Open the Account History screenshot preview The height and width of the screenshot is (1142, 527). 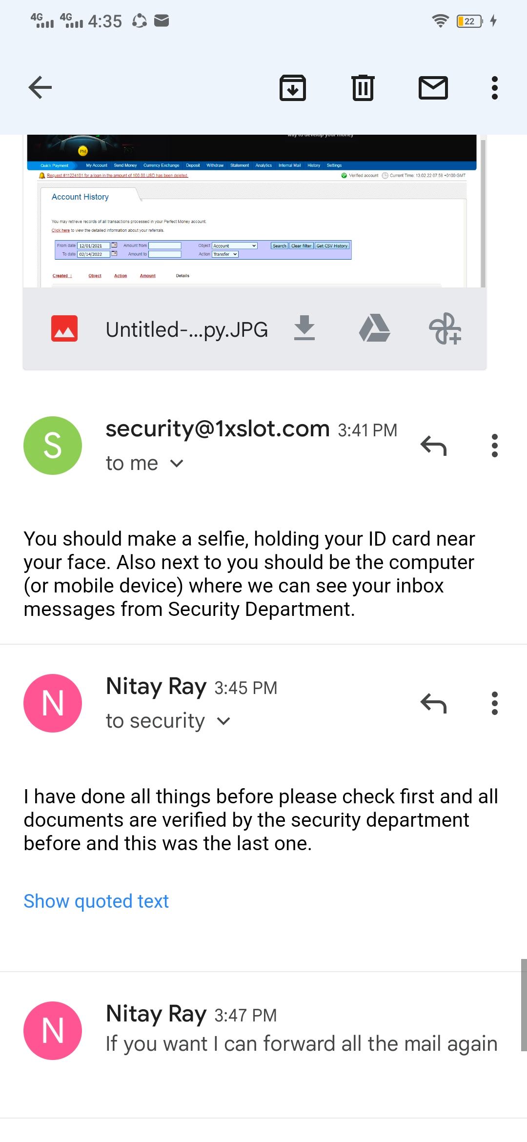pos(252,211)
